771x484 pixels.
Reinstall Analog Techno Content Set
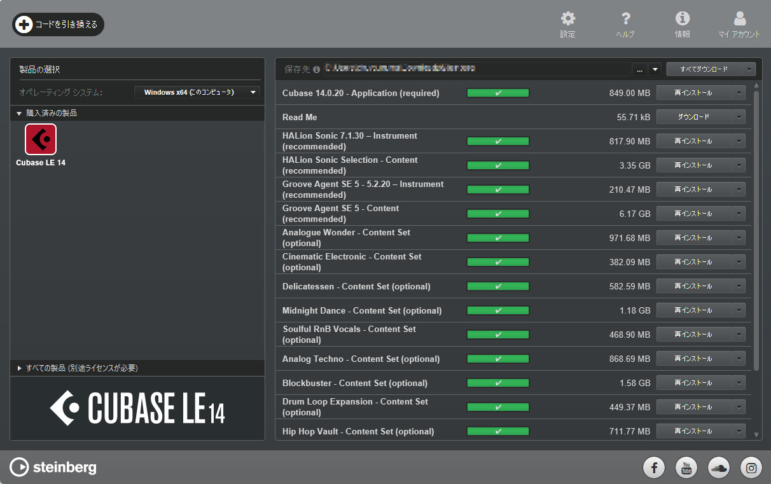pos(694,359)
